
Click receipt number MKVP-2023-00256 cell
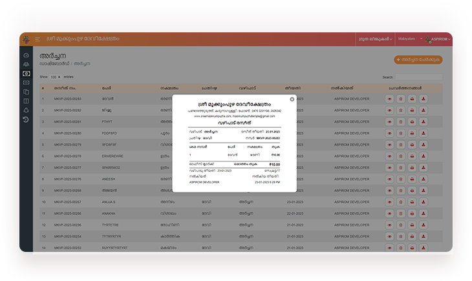pyautogui.click(x=68, y=225)
